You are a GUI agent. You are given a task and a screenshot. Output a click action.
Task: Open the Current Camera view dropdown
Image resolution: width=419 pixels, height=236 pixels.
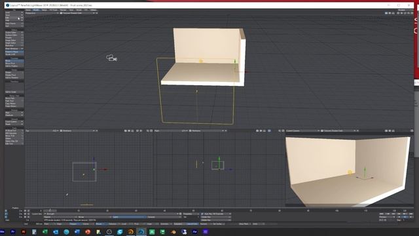302,131
